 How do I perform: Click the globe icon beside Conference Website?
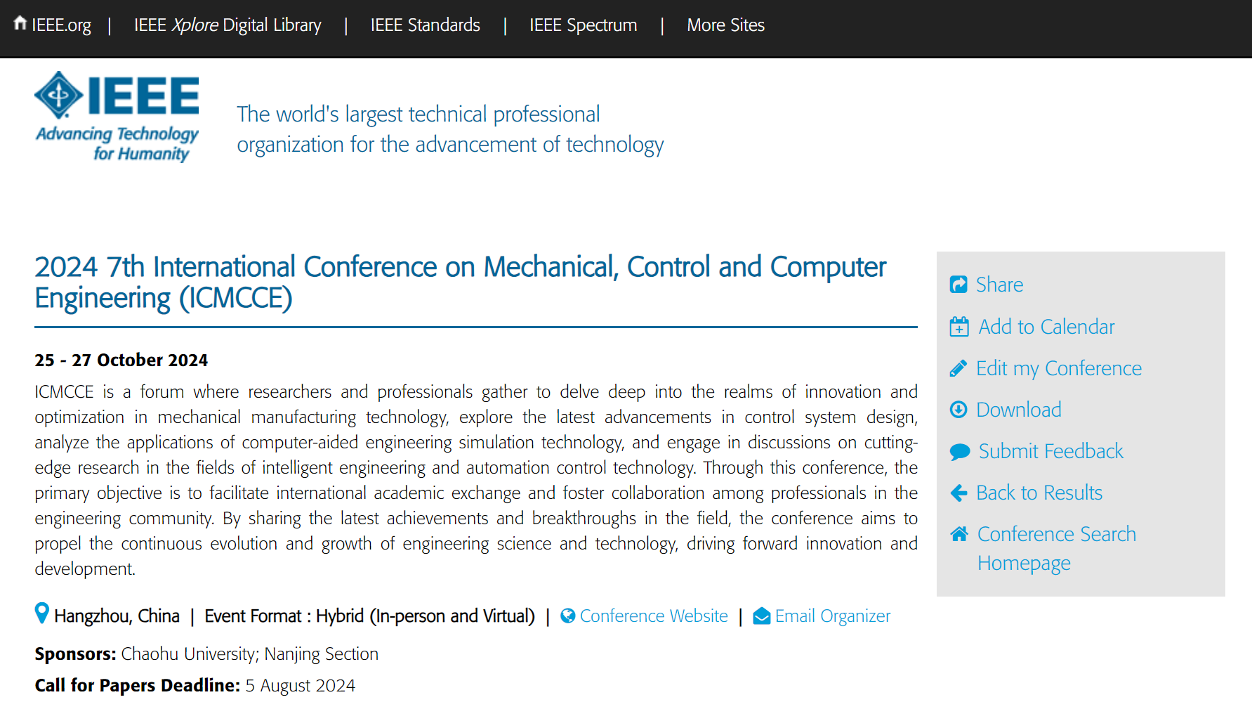pyautogui.click(x=568, y=616)
